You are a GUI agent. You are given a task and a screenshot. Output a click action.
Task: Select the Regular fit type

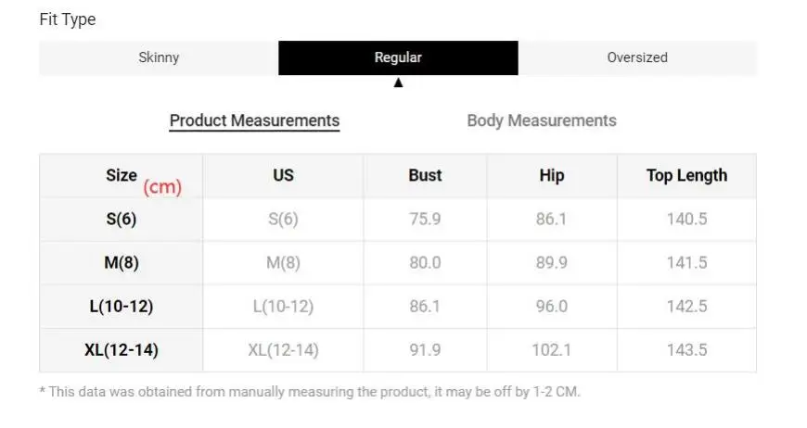398,57
